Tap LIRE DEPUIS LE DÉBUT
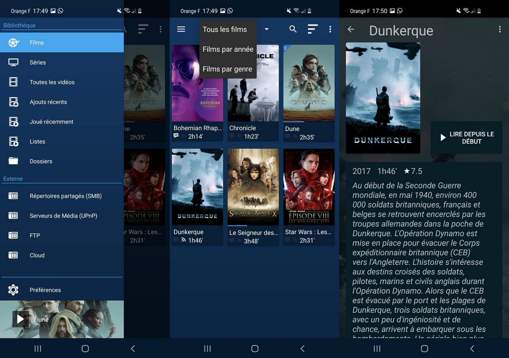 [x=466, y=137]
